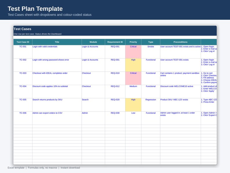
Task: Select the Type column header
Action: pos(151,42)
